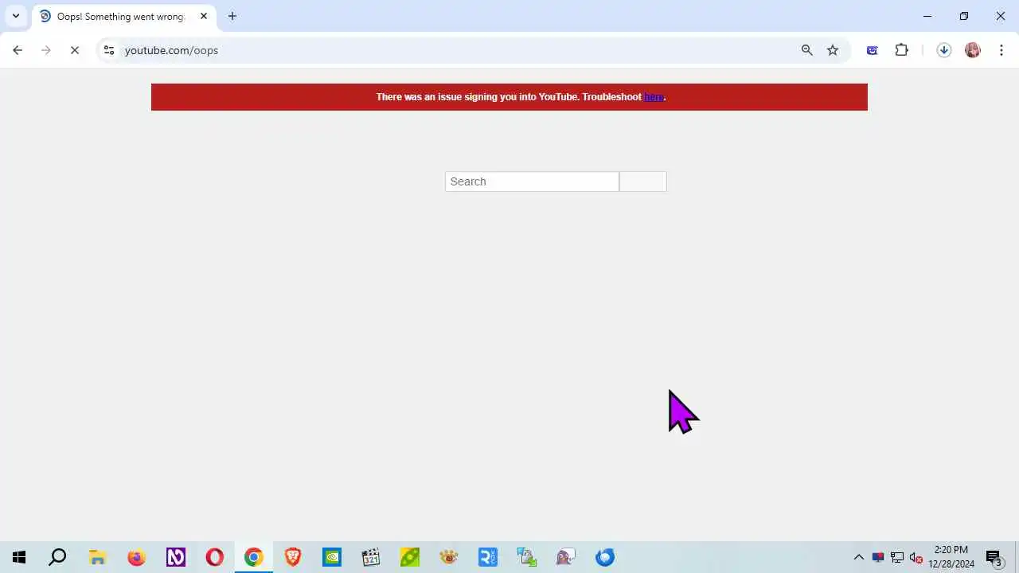1019x573 pixels.
Task: Open Windows Search from taskbar
Action: tap(57, 557)
